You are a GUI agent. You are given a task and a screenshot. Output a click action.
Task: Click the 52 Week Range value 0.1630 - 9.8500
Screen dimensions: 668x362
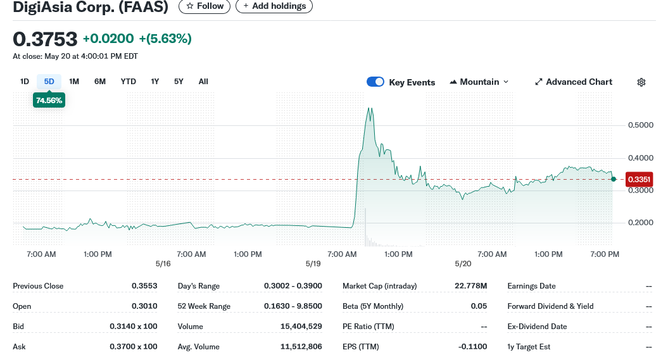coord(293,306)
